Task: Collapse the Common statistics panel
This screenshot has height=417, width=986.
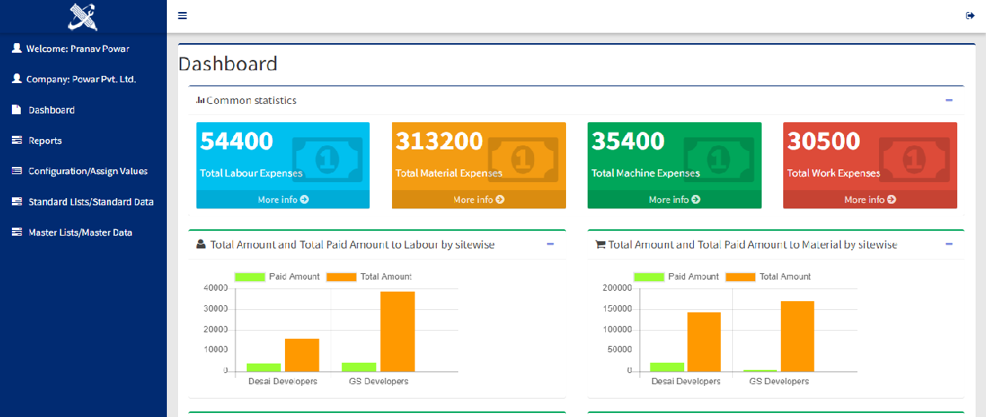Action: coord(948,101)
